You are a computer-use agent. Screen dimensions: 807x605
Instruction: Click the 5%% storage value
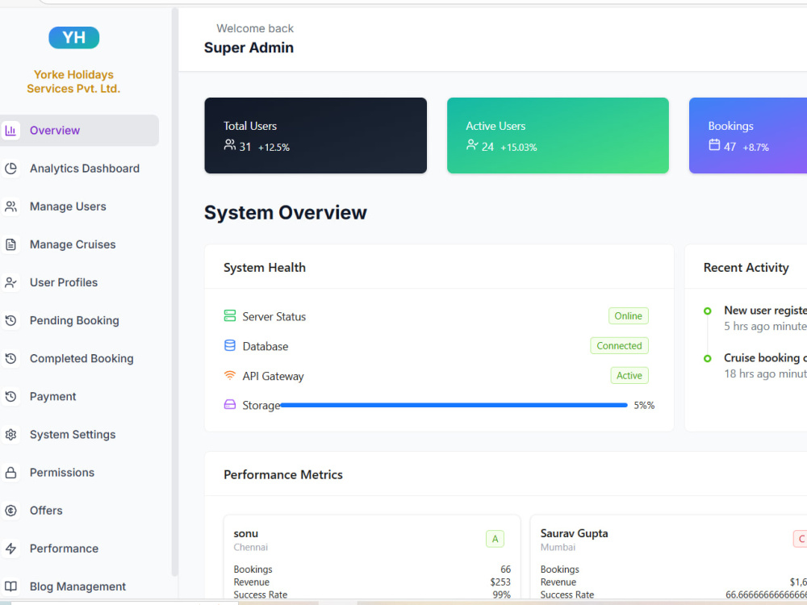click(644, 406)
